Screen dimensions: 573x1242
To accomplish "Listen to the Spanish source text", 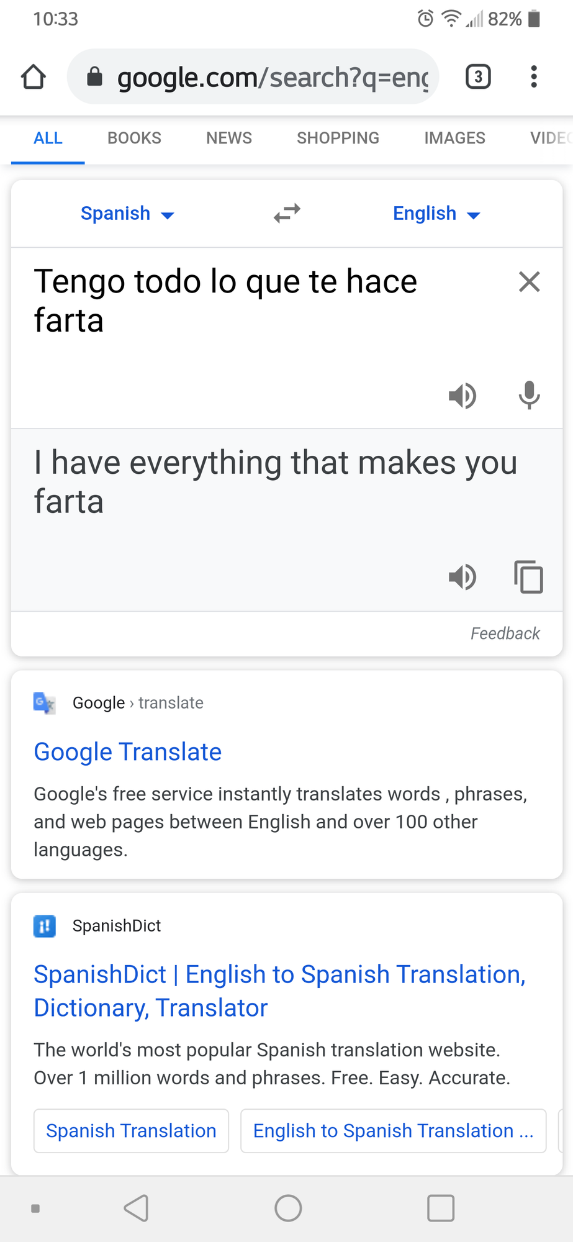I will [x=462, y=396].
